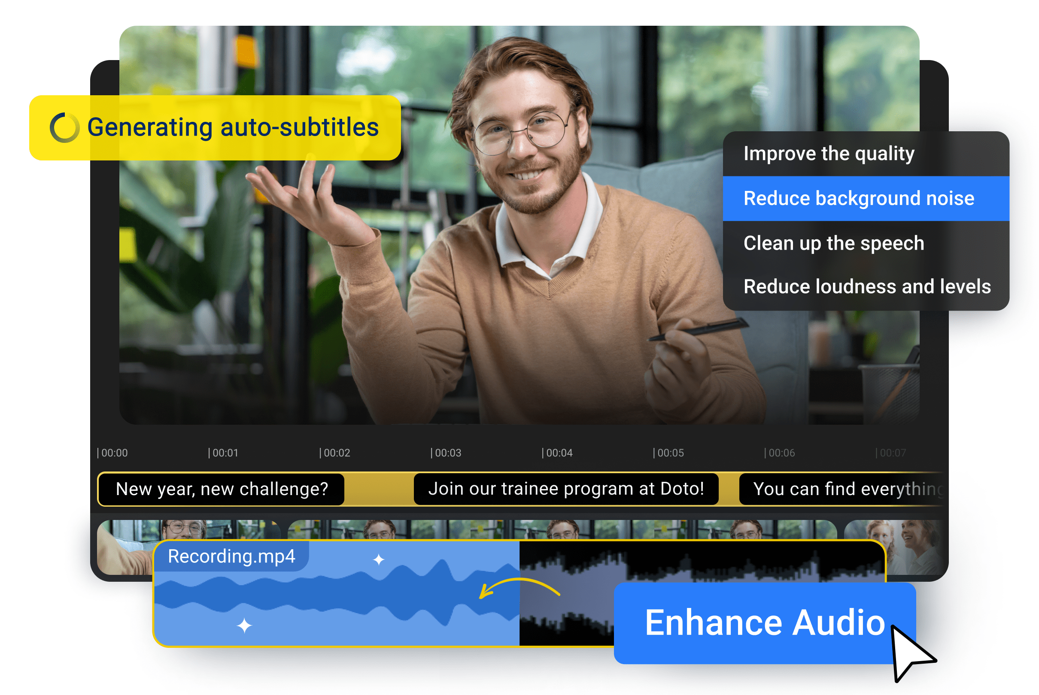Click the lower sparkle icon on the waveform
Screen dimensions: 1039x695
(243, 626)
